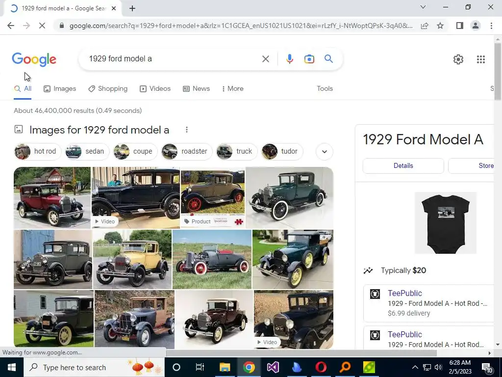Open the tab search chevron
Screen dimensions: 502x377
point(423,7)
